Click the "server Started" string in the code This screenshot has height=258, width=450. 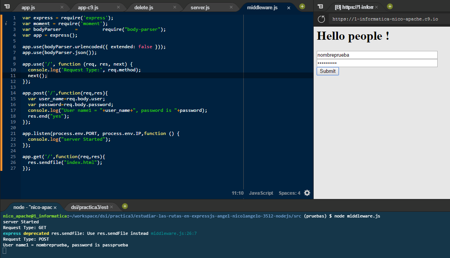click(83, 139)
